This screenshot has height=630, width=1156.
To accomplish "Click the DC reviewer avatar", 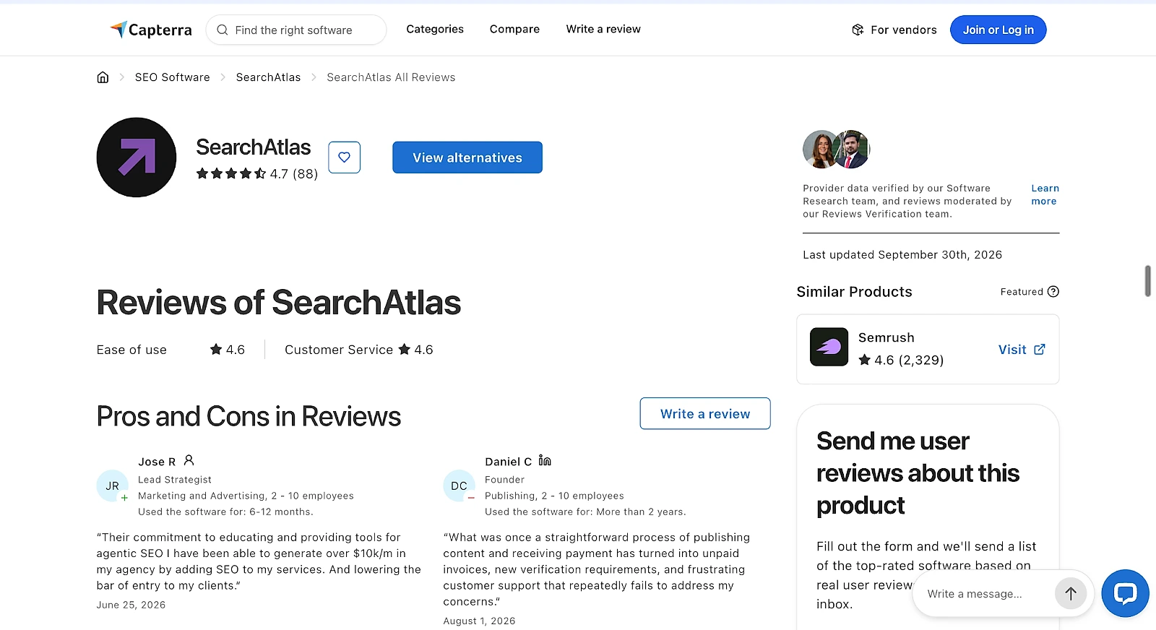I will [x=460, y=486].
